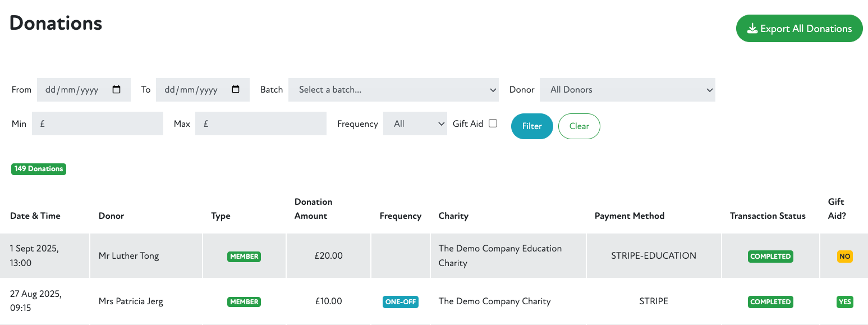Image resolution: width=868 pixels, height=325 pixels.
Task: Click the download icon in Export button
Action: [752, 29]
